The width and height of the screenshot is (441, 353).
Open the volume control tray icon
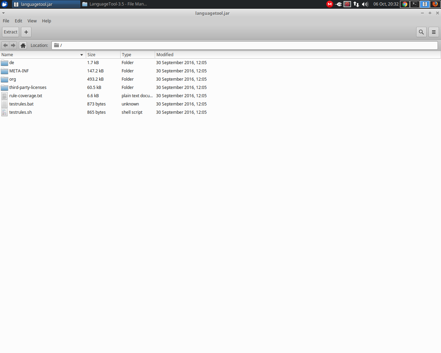pos(365,4)
